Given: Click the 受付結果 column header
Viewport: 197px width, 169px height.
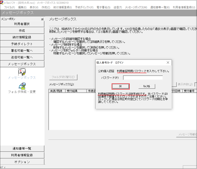Looking at the screenshot, I should 73,91.
